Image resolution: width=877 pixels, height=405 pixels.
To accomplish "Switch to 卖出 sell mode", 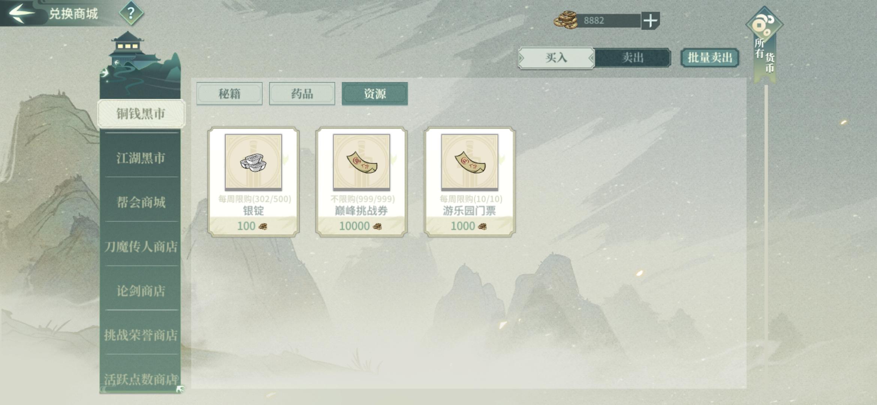I will (x=633, y=58).
